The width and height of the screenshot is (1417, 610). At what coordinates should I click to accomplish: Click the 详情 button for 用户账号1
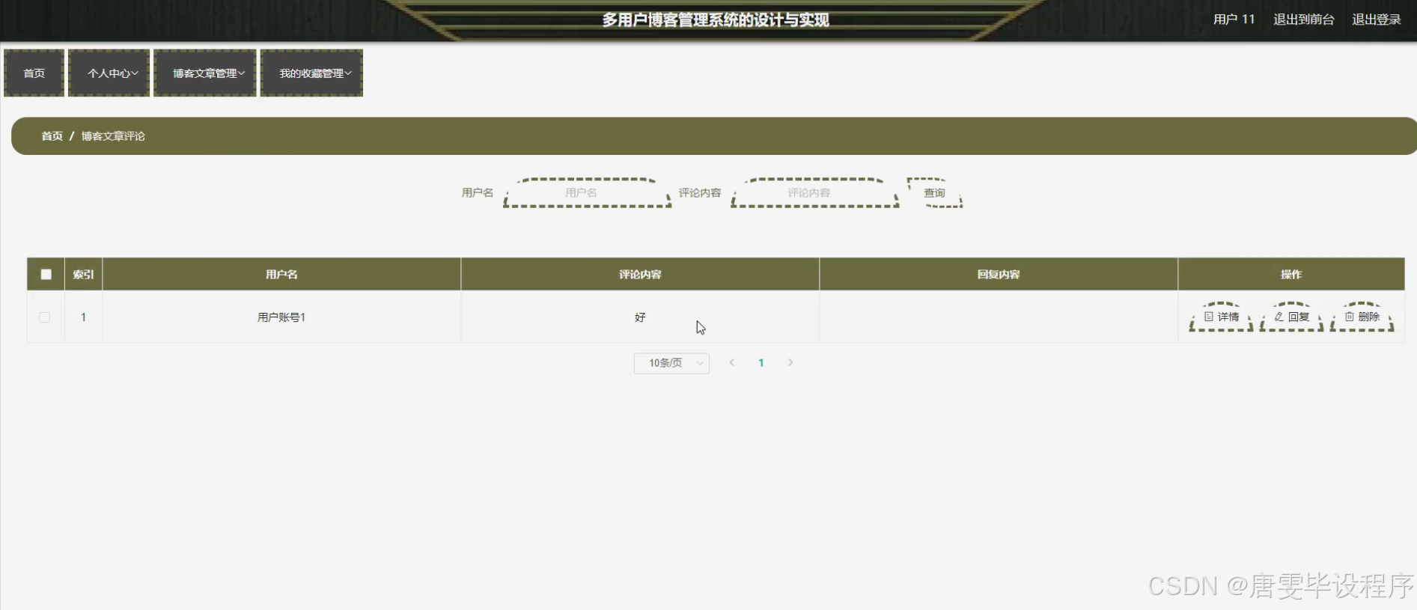(x=1221, y=317)
